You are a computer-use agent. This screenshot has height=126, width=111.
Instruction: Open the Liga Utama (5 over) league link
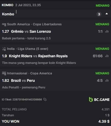(33, 49)
